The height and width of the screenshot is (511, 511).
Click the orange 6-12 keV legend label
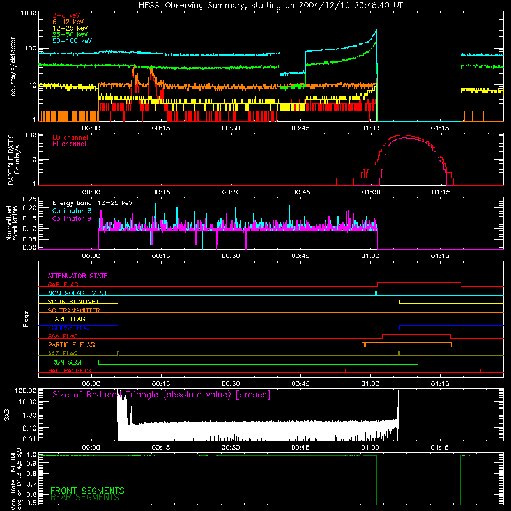point(68,22)
